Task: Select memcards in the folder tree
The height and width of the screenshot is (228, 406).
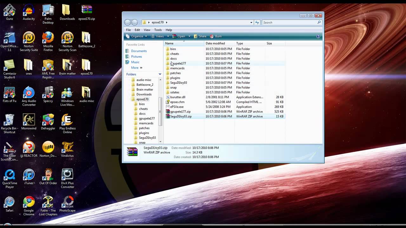Action: (146, 123)
